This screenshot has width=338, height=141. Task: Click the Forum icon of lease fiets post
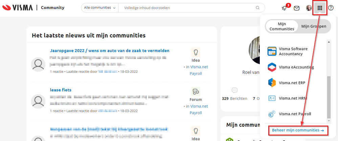(x=196, y=92)
